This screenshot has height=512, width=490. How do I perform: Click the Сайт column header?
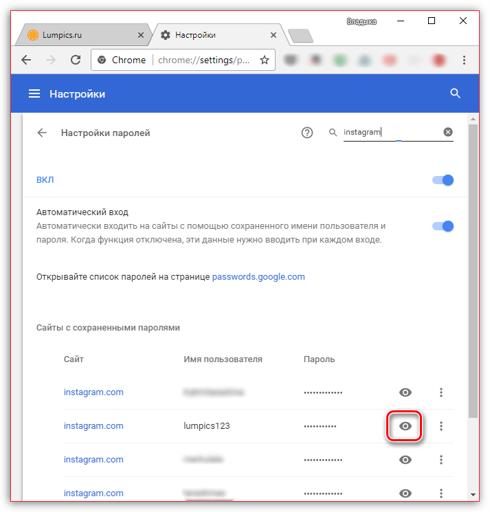[74, 359]
